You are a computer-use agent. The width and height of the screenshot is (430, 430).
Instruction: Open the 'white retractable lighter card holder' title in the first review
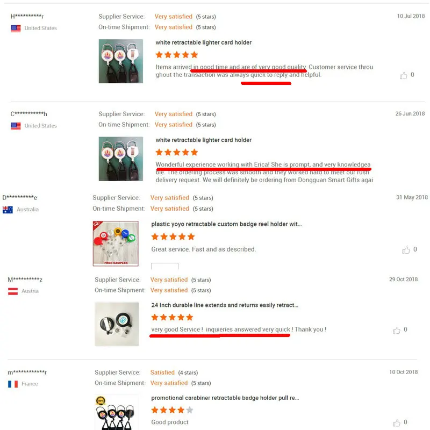coord(204,42)
